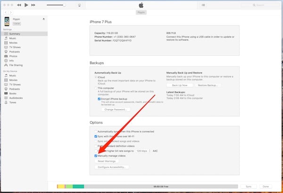Screen dimensions: 283x193
Task: Select TV Shows under On My Device
Action: (x=24, y=85)
